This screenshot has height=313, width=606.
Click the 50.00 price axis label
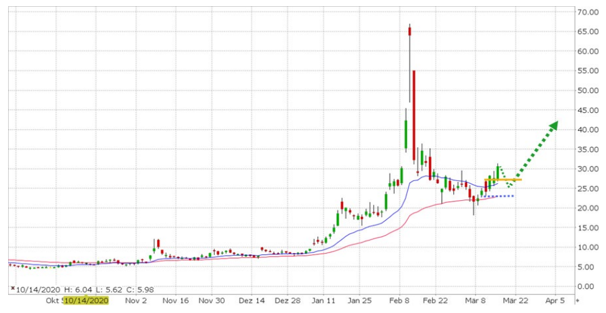point(588,90)
